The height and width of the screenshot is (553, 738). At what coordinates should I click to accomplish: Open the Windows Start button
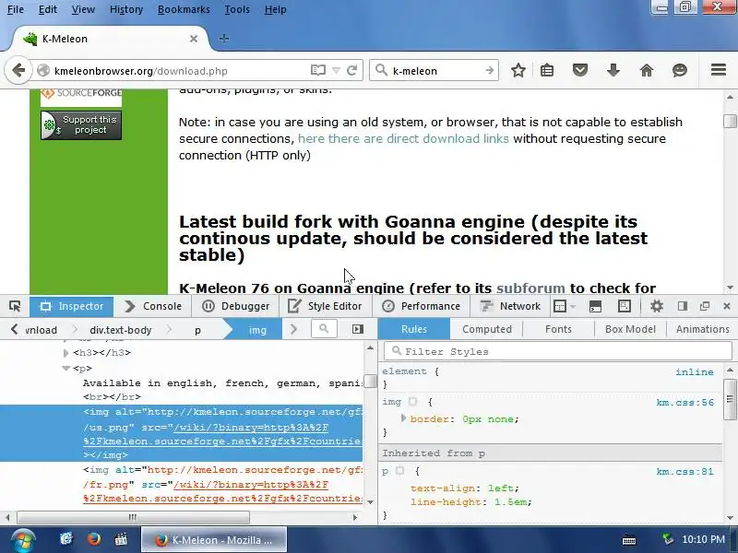click(x=22, y=540)
